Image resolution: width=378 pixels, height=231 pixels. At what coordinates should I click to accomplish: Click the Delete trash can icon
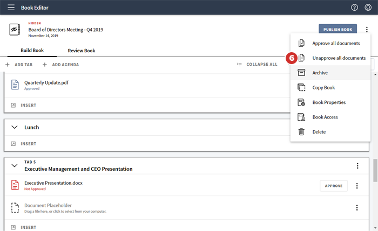tap(302, 132)
